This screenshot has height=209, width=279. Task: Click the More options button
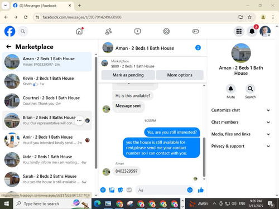pos(180,75)
